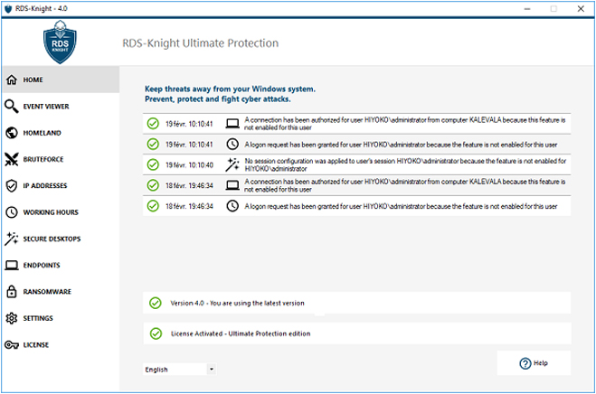Image resolution: width=596 pixels, height=394 pixels.
Task: Click the Ransomware padlock icon
Action: pyautogui.click(x=12, y=291)
